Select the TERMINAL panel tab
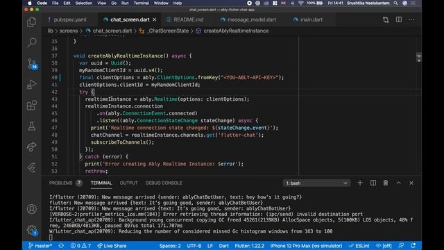The image size is (444, 250). (x=101, y=183)
